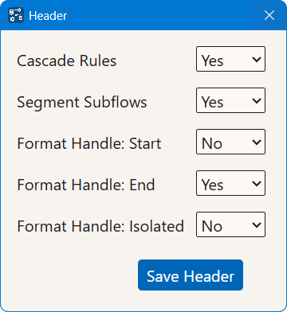287x312 pixels.
Task: Open the Format Handle: Start dropdown
Action: [x=230, y=142]
